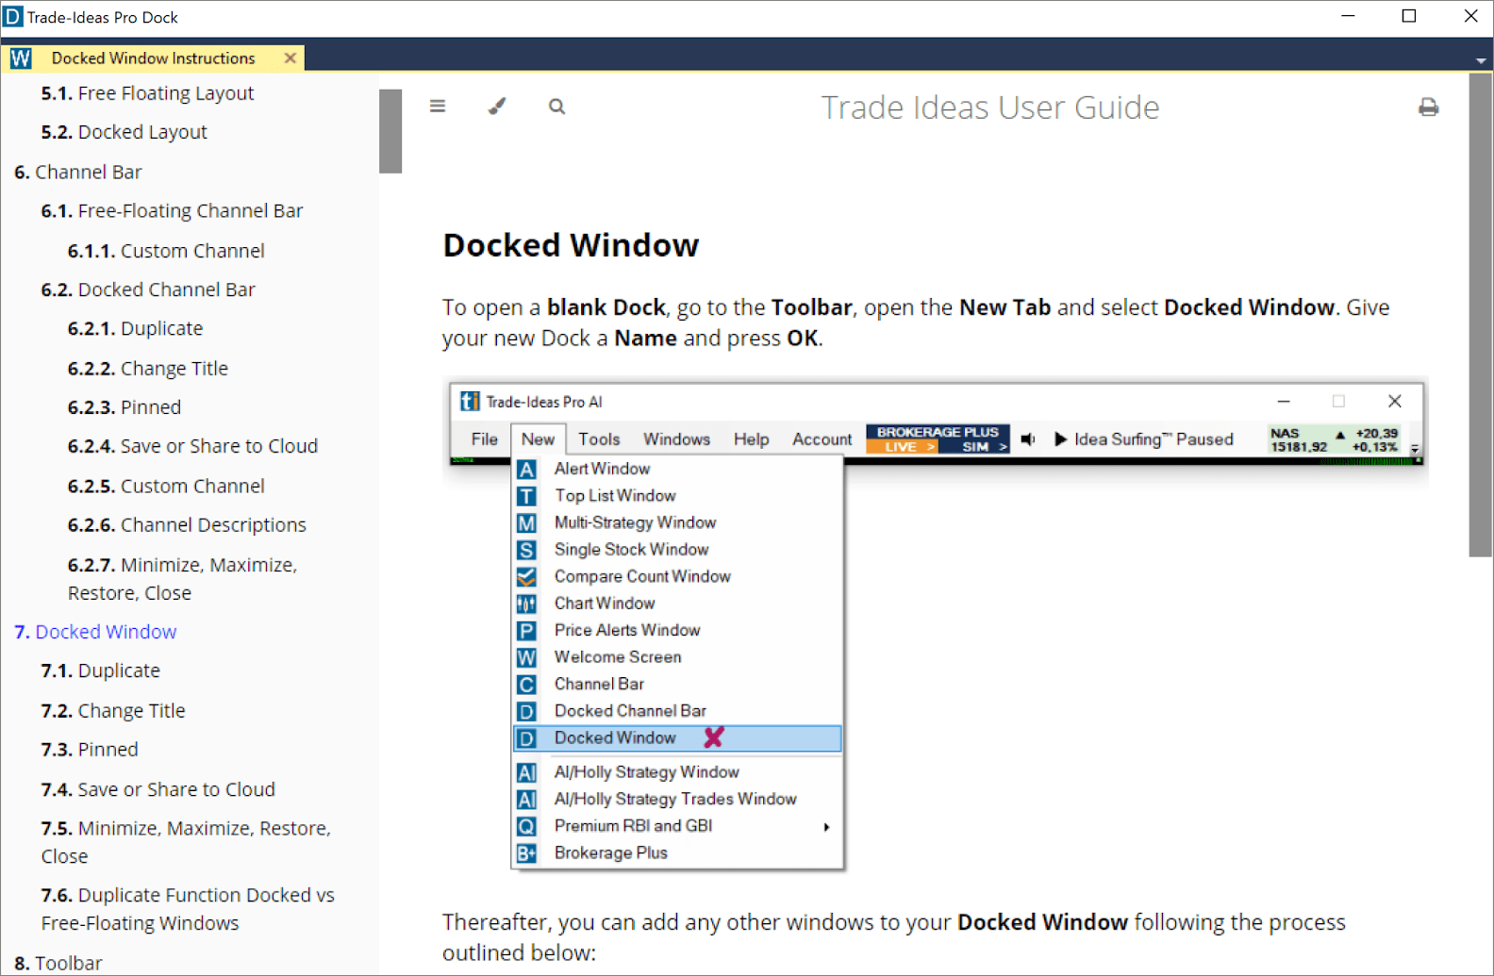Open 6.2.6 Channel Descriptions link

click(x=187, y=525)
